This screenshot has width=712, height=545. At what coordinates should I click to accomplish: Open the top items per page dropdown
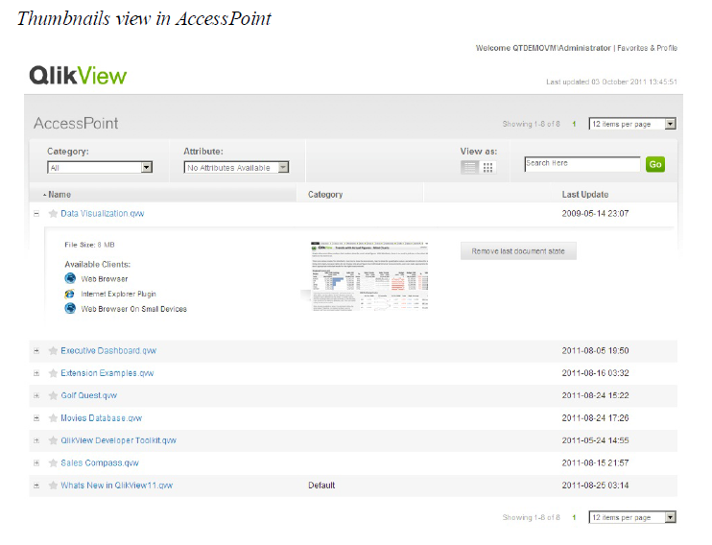pos(632,124)
